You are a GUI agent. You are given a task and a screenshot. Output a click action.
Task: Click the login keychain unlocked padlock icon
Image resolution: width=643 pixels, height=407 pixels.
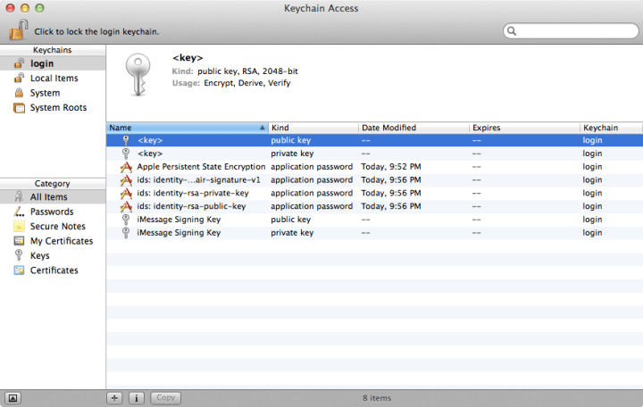click(19, 63)
